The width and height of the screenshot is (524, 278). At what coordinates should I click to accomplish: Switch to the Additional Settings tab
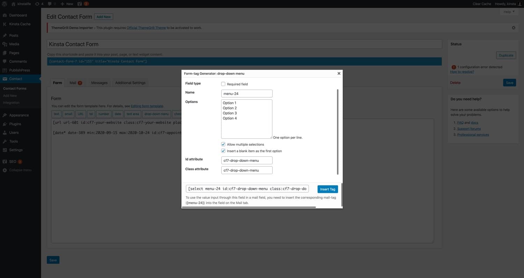pos(130,83)
